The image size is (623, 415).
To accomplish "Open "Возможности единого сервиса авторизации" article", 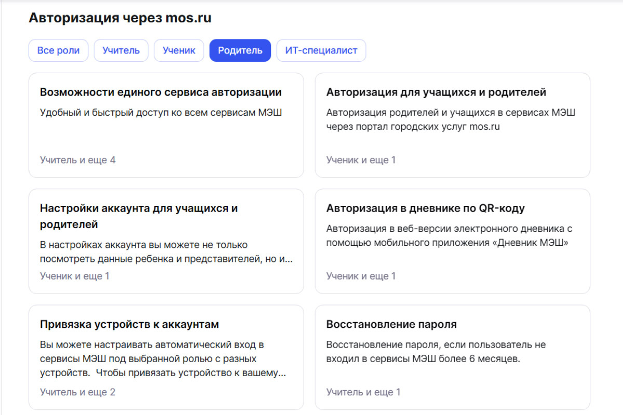I will click(x=160, y=92).
